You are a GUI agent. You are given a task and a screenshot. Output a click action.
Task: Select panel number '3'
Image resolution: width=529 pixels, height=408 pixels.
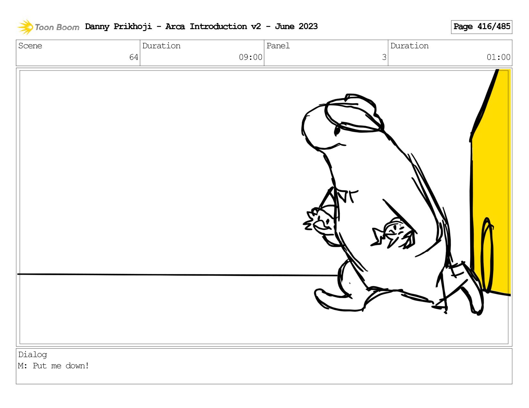coord(384,57)
